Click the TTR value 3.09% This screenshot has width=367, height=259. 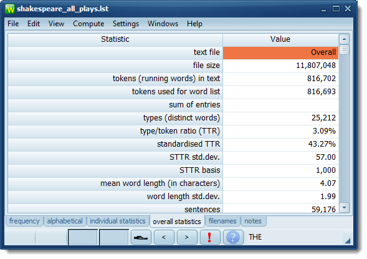click(x=324, y=131)
